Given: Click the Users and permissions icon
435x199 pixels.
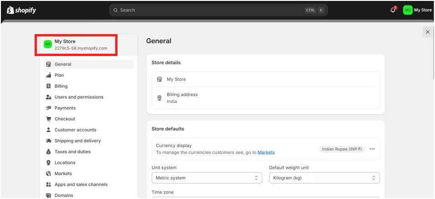Looking at the screenshot, I should pos(49,97).
